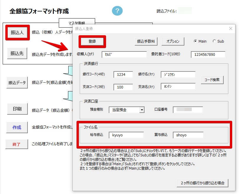
Task: Focus the 依頼人(ｶﾅ) input field
Action: tap(124, 55)
